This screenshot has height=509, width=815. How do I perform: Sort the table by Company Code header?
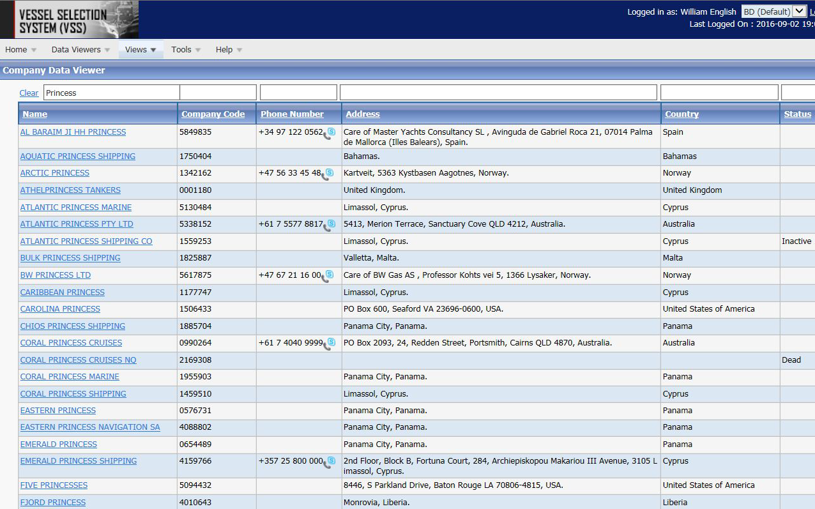(x=213, y=114)
